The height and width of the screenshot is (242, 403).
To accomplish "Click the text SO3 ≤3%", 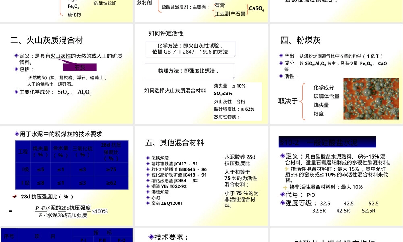I will (x=223, y=94).
